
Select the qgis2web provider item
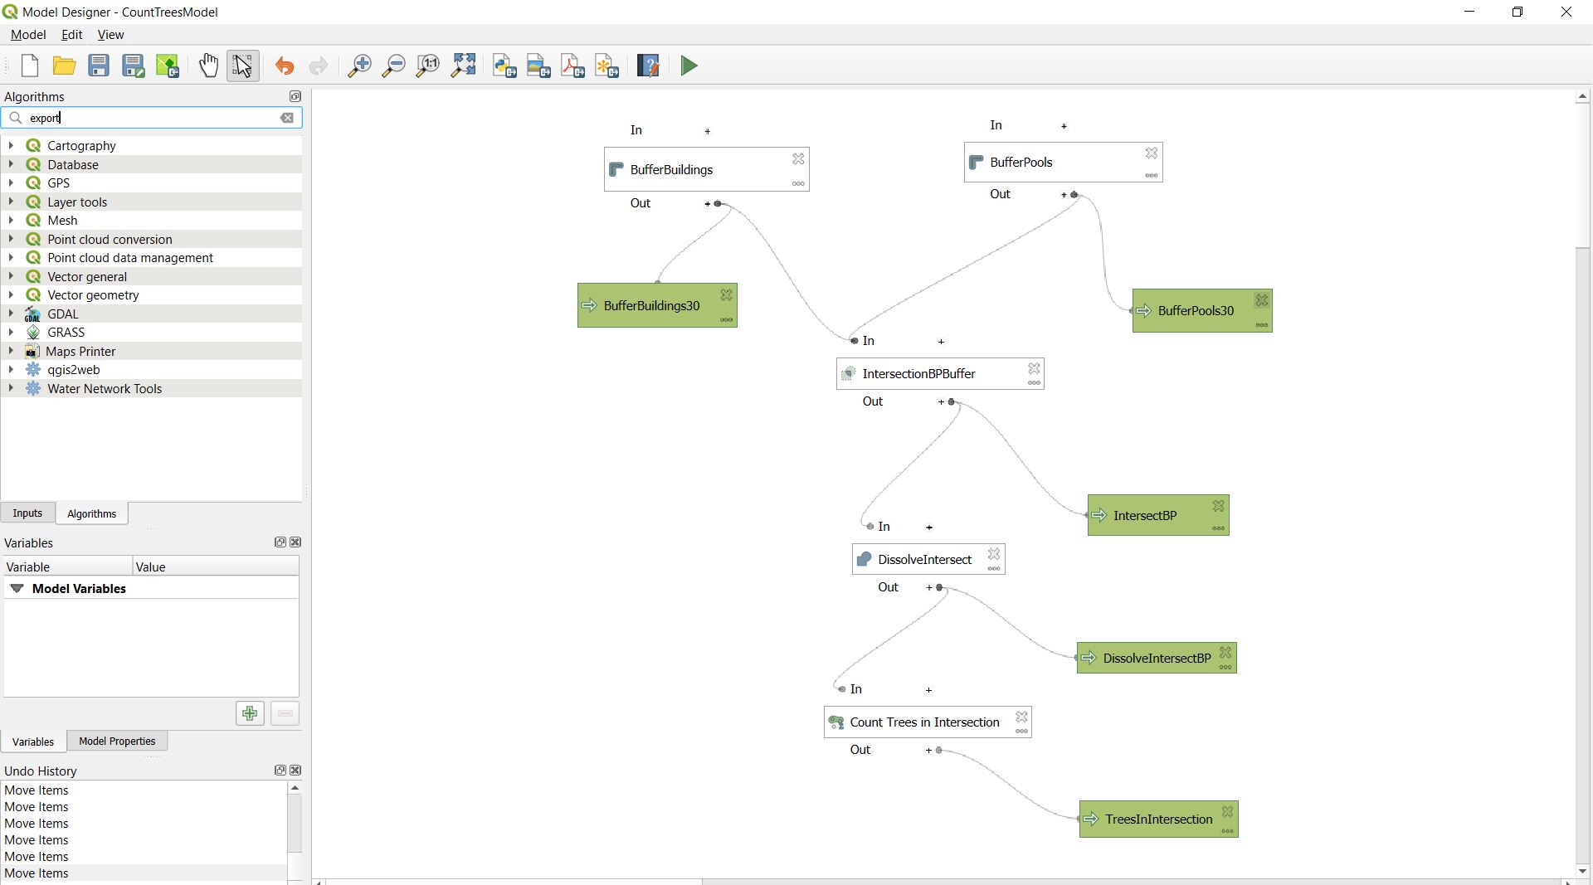[x=73, y=370]
